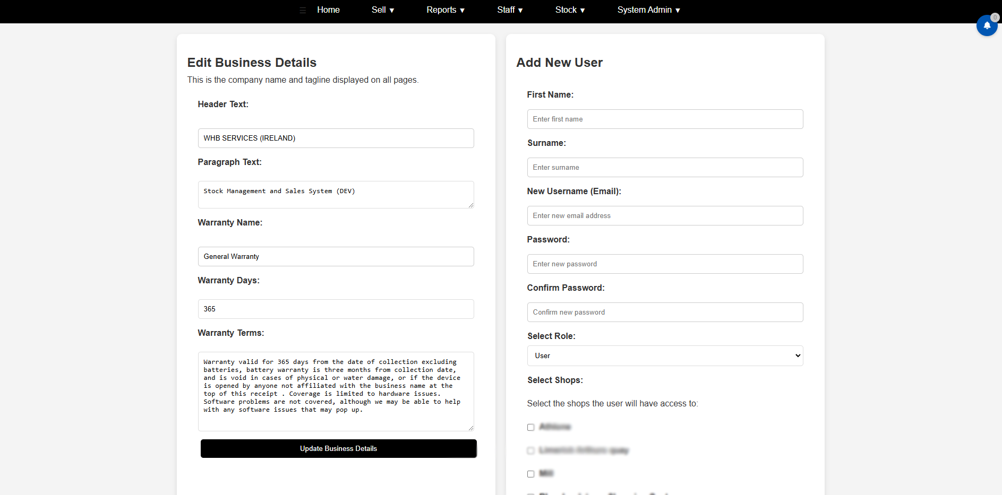Screen dimensions: 1002x495
Task: Click the Header Text input field
Action: click(336, 138)
